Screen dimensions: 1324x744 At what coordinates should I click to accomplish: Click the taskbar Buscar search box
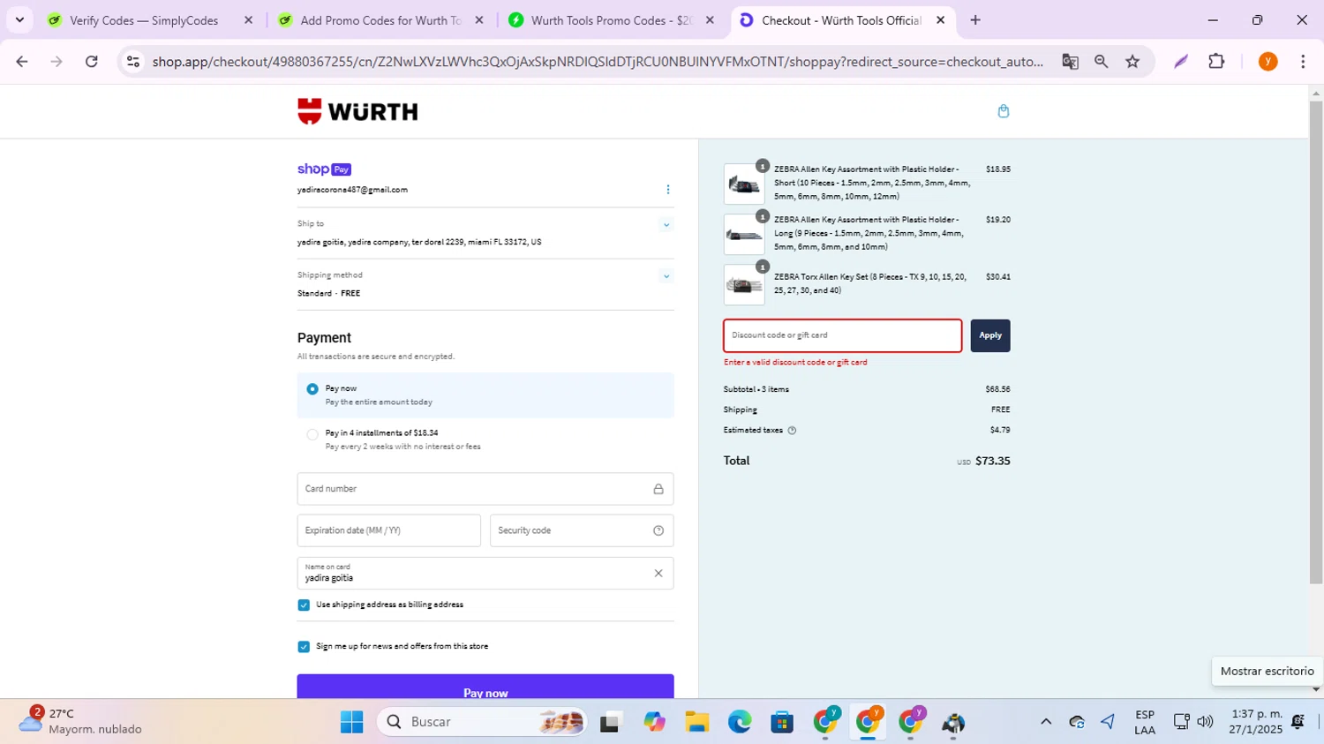click(484, 722)
